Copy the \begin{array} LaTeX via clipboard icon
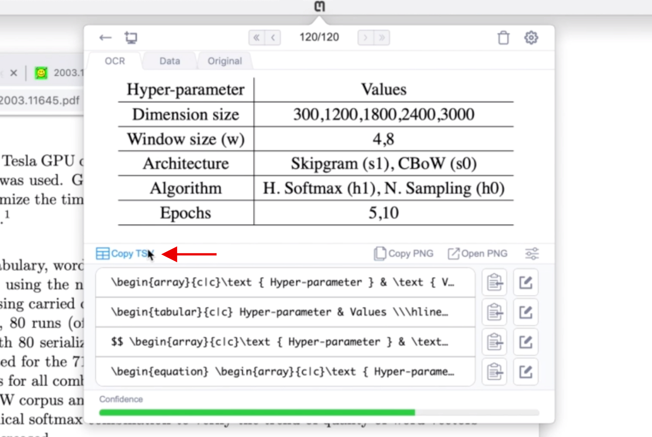 click(x=494, y=282)
